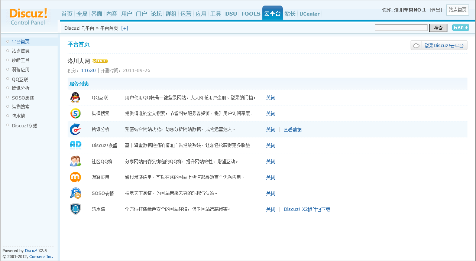This screenshot has width=476, height=261.
Task: Open the 门户 top menu
Action: [142, 14]
